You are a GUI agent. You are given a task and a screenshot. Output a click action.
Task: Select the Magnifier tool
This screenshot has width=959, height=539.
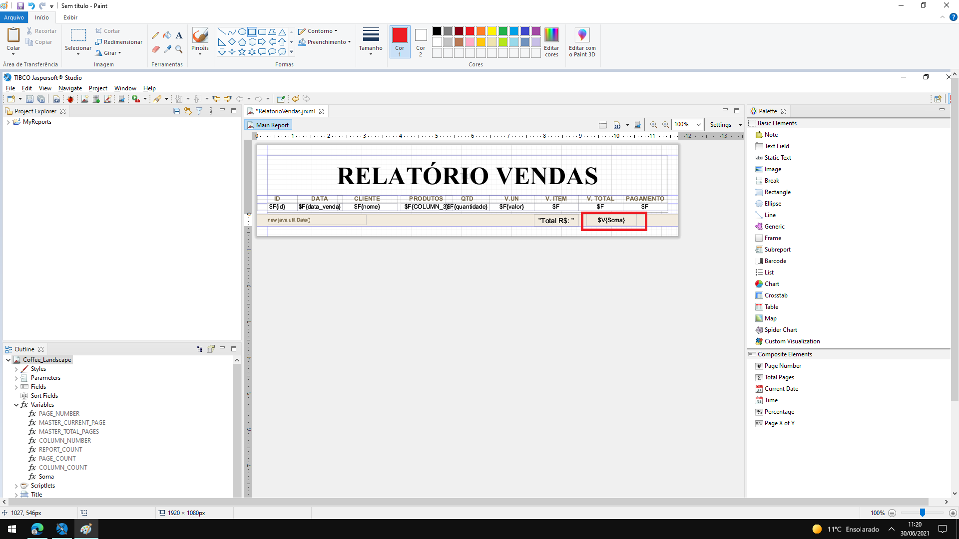coord(179,49)
